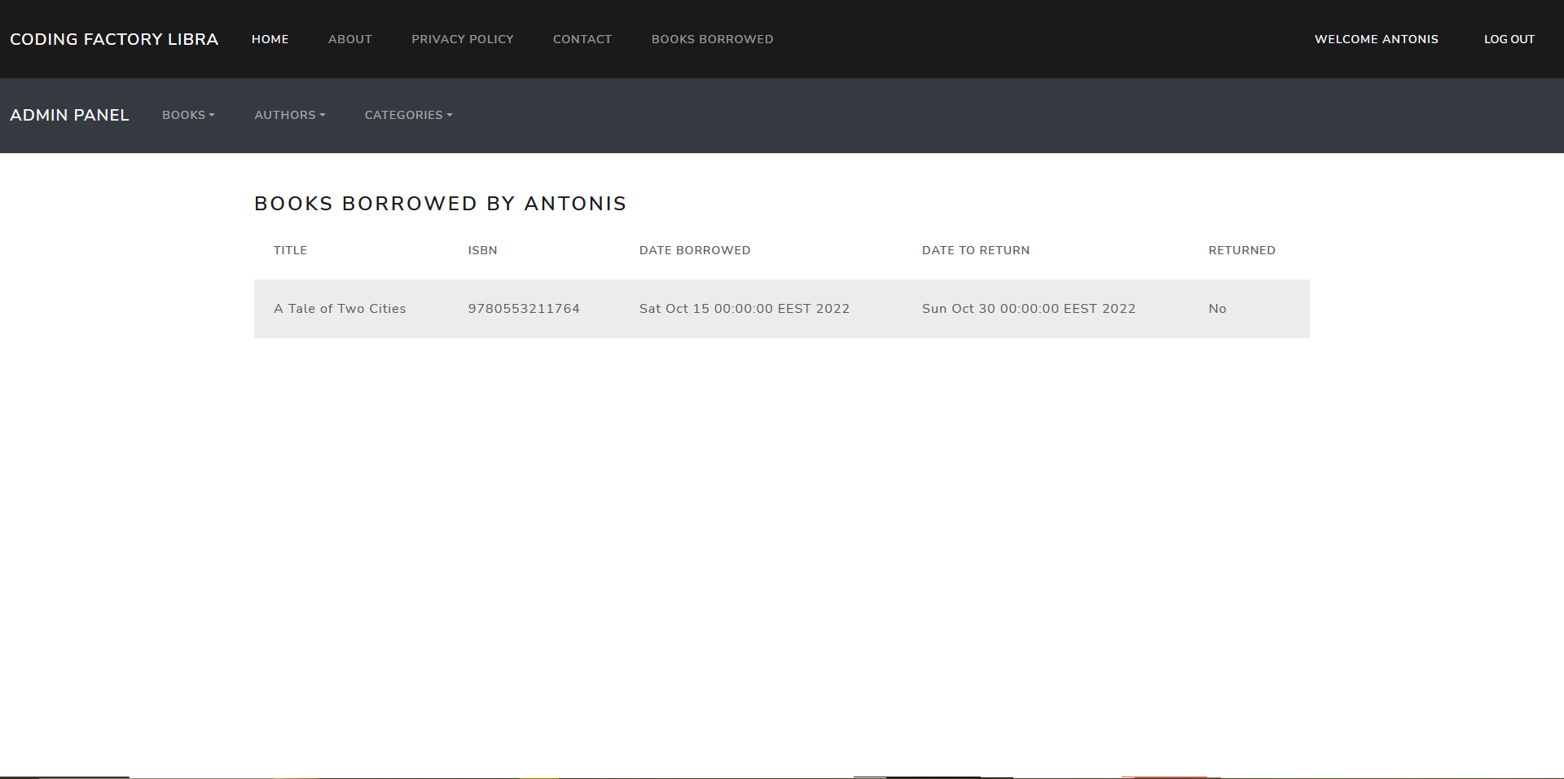Click the Returned column header
Screen dimensions: 1564x779
(1241, 250)
